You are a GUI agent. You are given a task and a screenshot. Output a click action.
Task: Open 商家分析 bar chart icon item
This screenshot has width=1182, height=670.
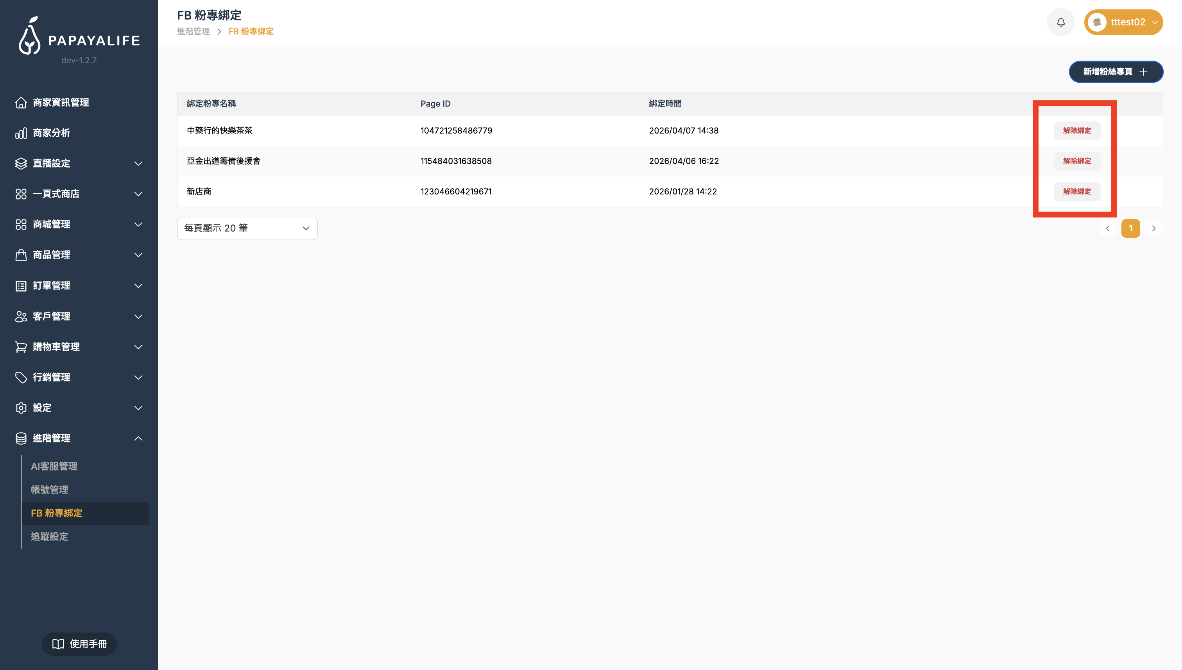click(x=21, y=133)
